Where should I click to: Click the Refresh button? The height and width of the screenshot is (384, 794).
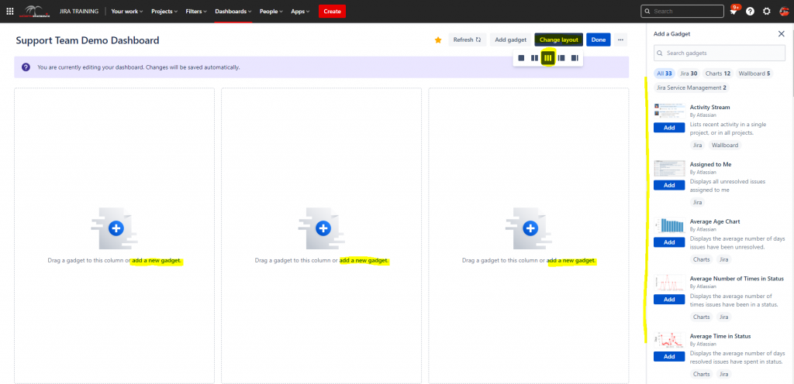click(468, 40)
